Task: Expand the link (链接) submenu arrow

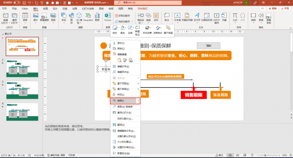Action: 138,100
